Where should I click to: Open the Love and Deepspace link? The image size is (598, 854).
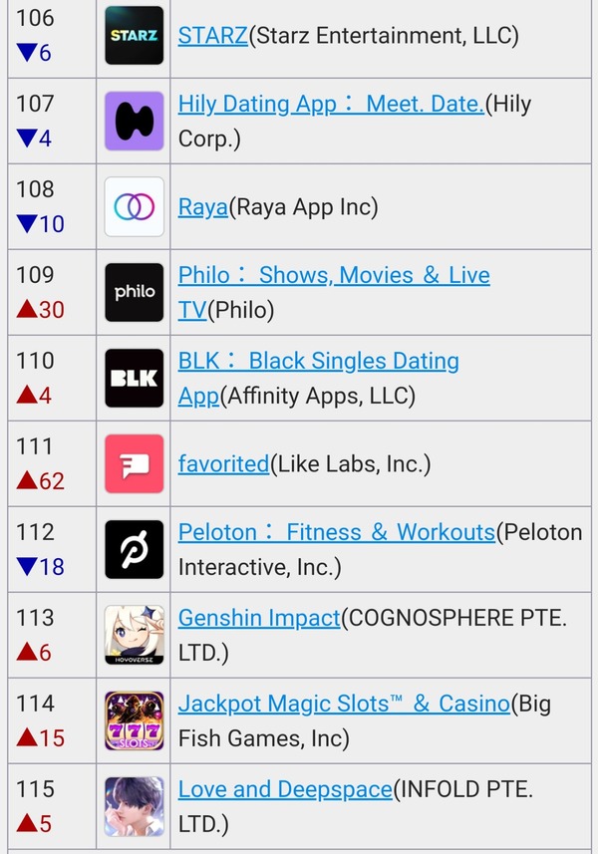285,790
